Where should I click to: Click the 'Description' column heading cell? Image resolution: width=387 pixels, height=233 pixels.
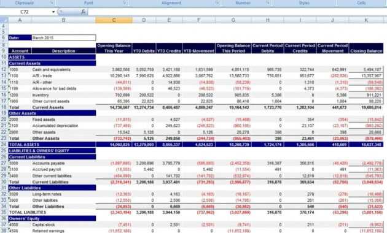63,51
